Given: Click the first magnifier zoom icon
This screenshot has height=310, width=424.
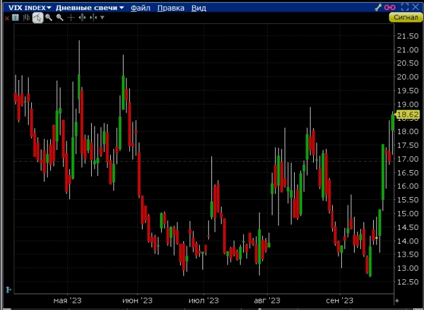Looking at the screenshot, I should (x=49, y=17).
